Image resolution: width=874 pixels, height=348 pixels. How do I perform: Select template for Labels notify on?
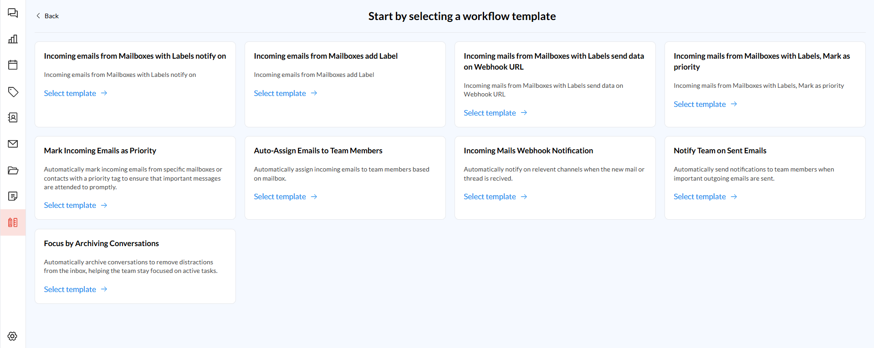75,93
